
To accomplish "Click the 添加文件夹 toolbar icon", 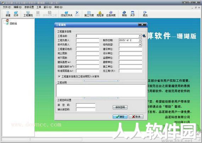I will point(67,14).
